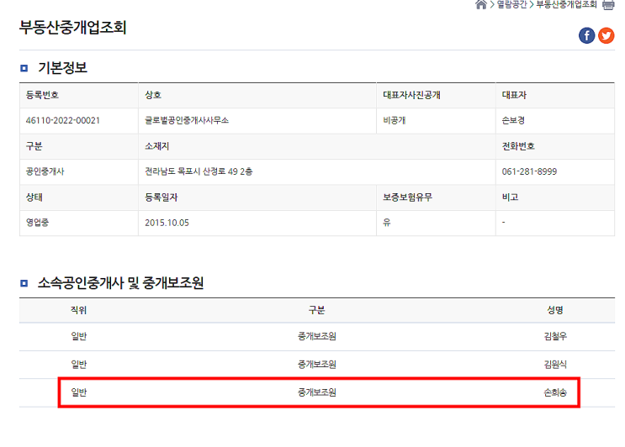Click the 성명 column header

(x=555, y=310)
